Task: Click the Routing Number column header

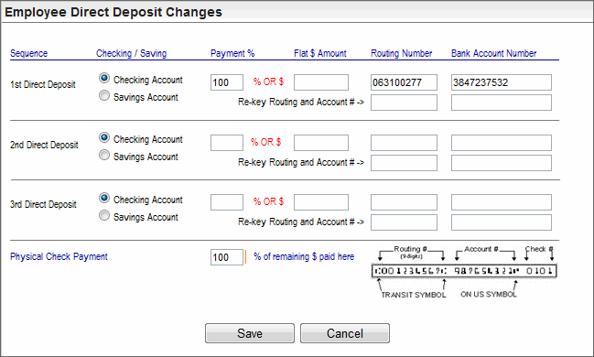Action: coord(402,53)
